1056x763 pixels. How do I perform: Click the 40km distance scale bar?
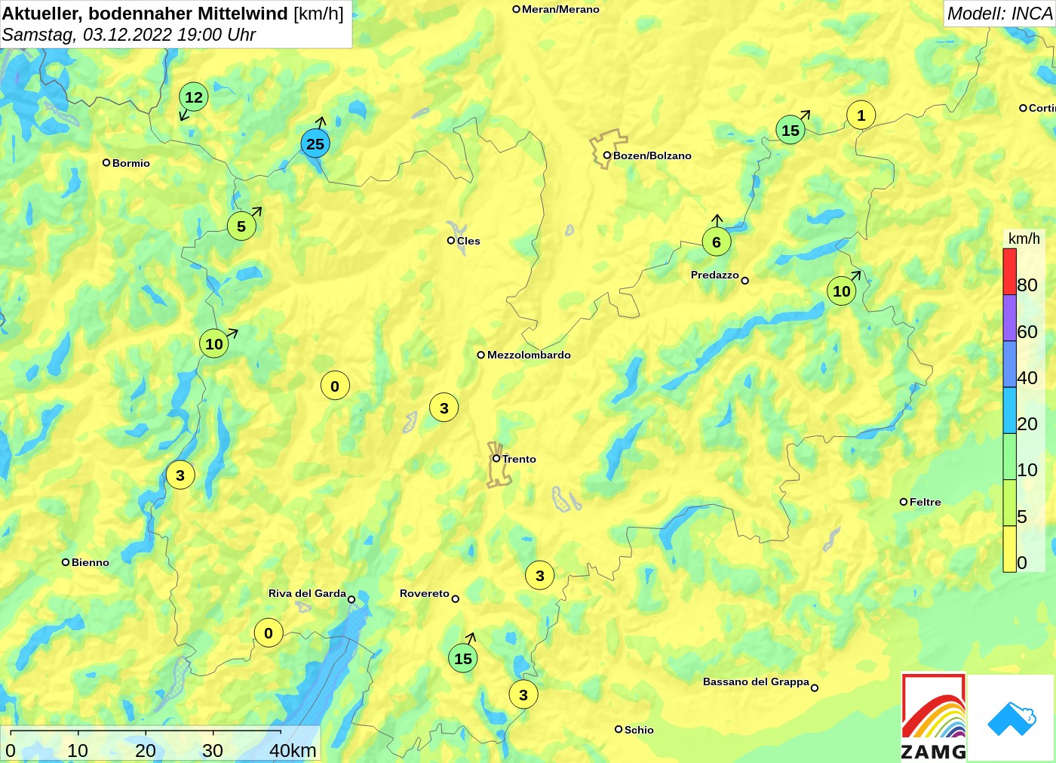coord(146,731)
